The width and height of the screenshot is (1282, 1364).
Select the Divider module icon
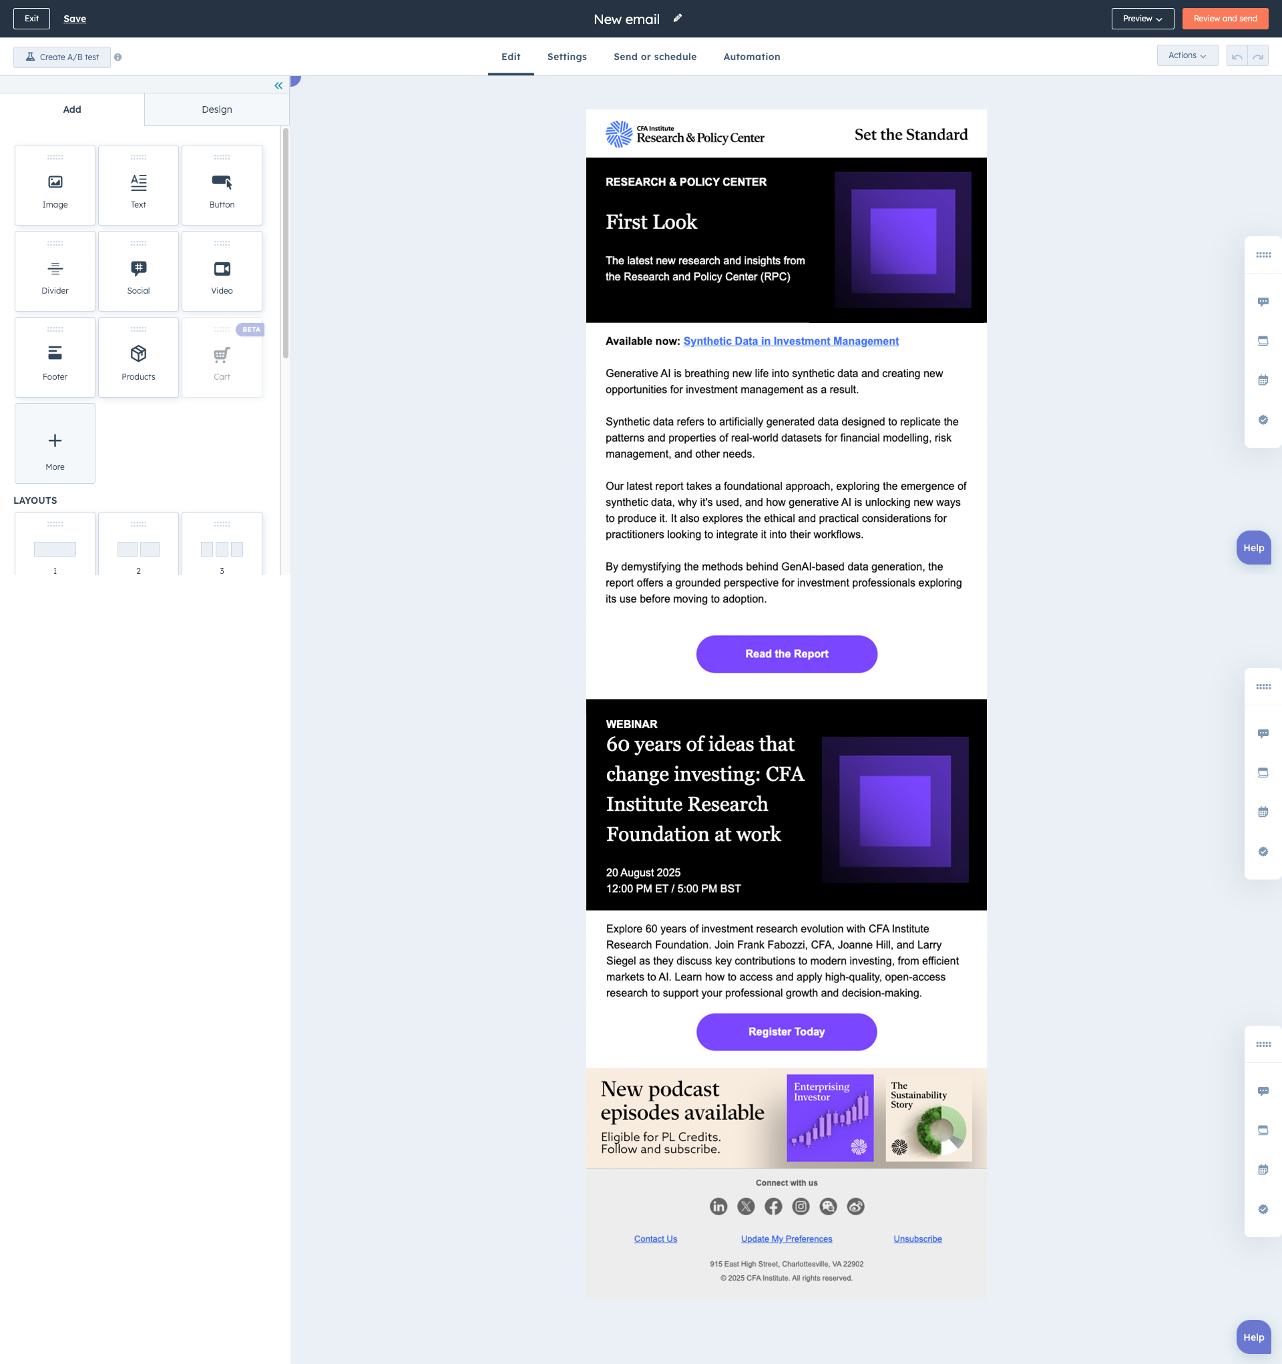coord(55,269)
